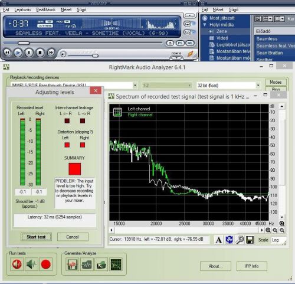The image size is (295, 284).
Task: Open Winamp Beállítások menu
Action: tap(46, 9)
